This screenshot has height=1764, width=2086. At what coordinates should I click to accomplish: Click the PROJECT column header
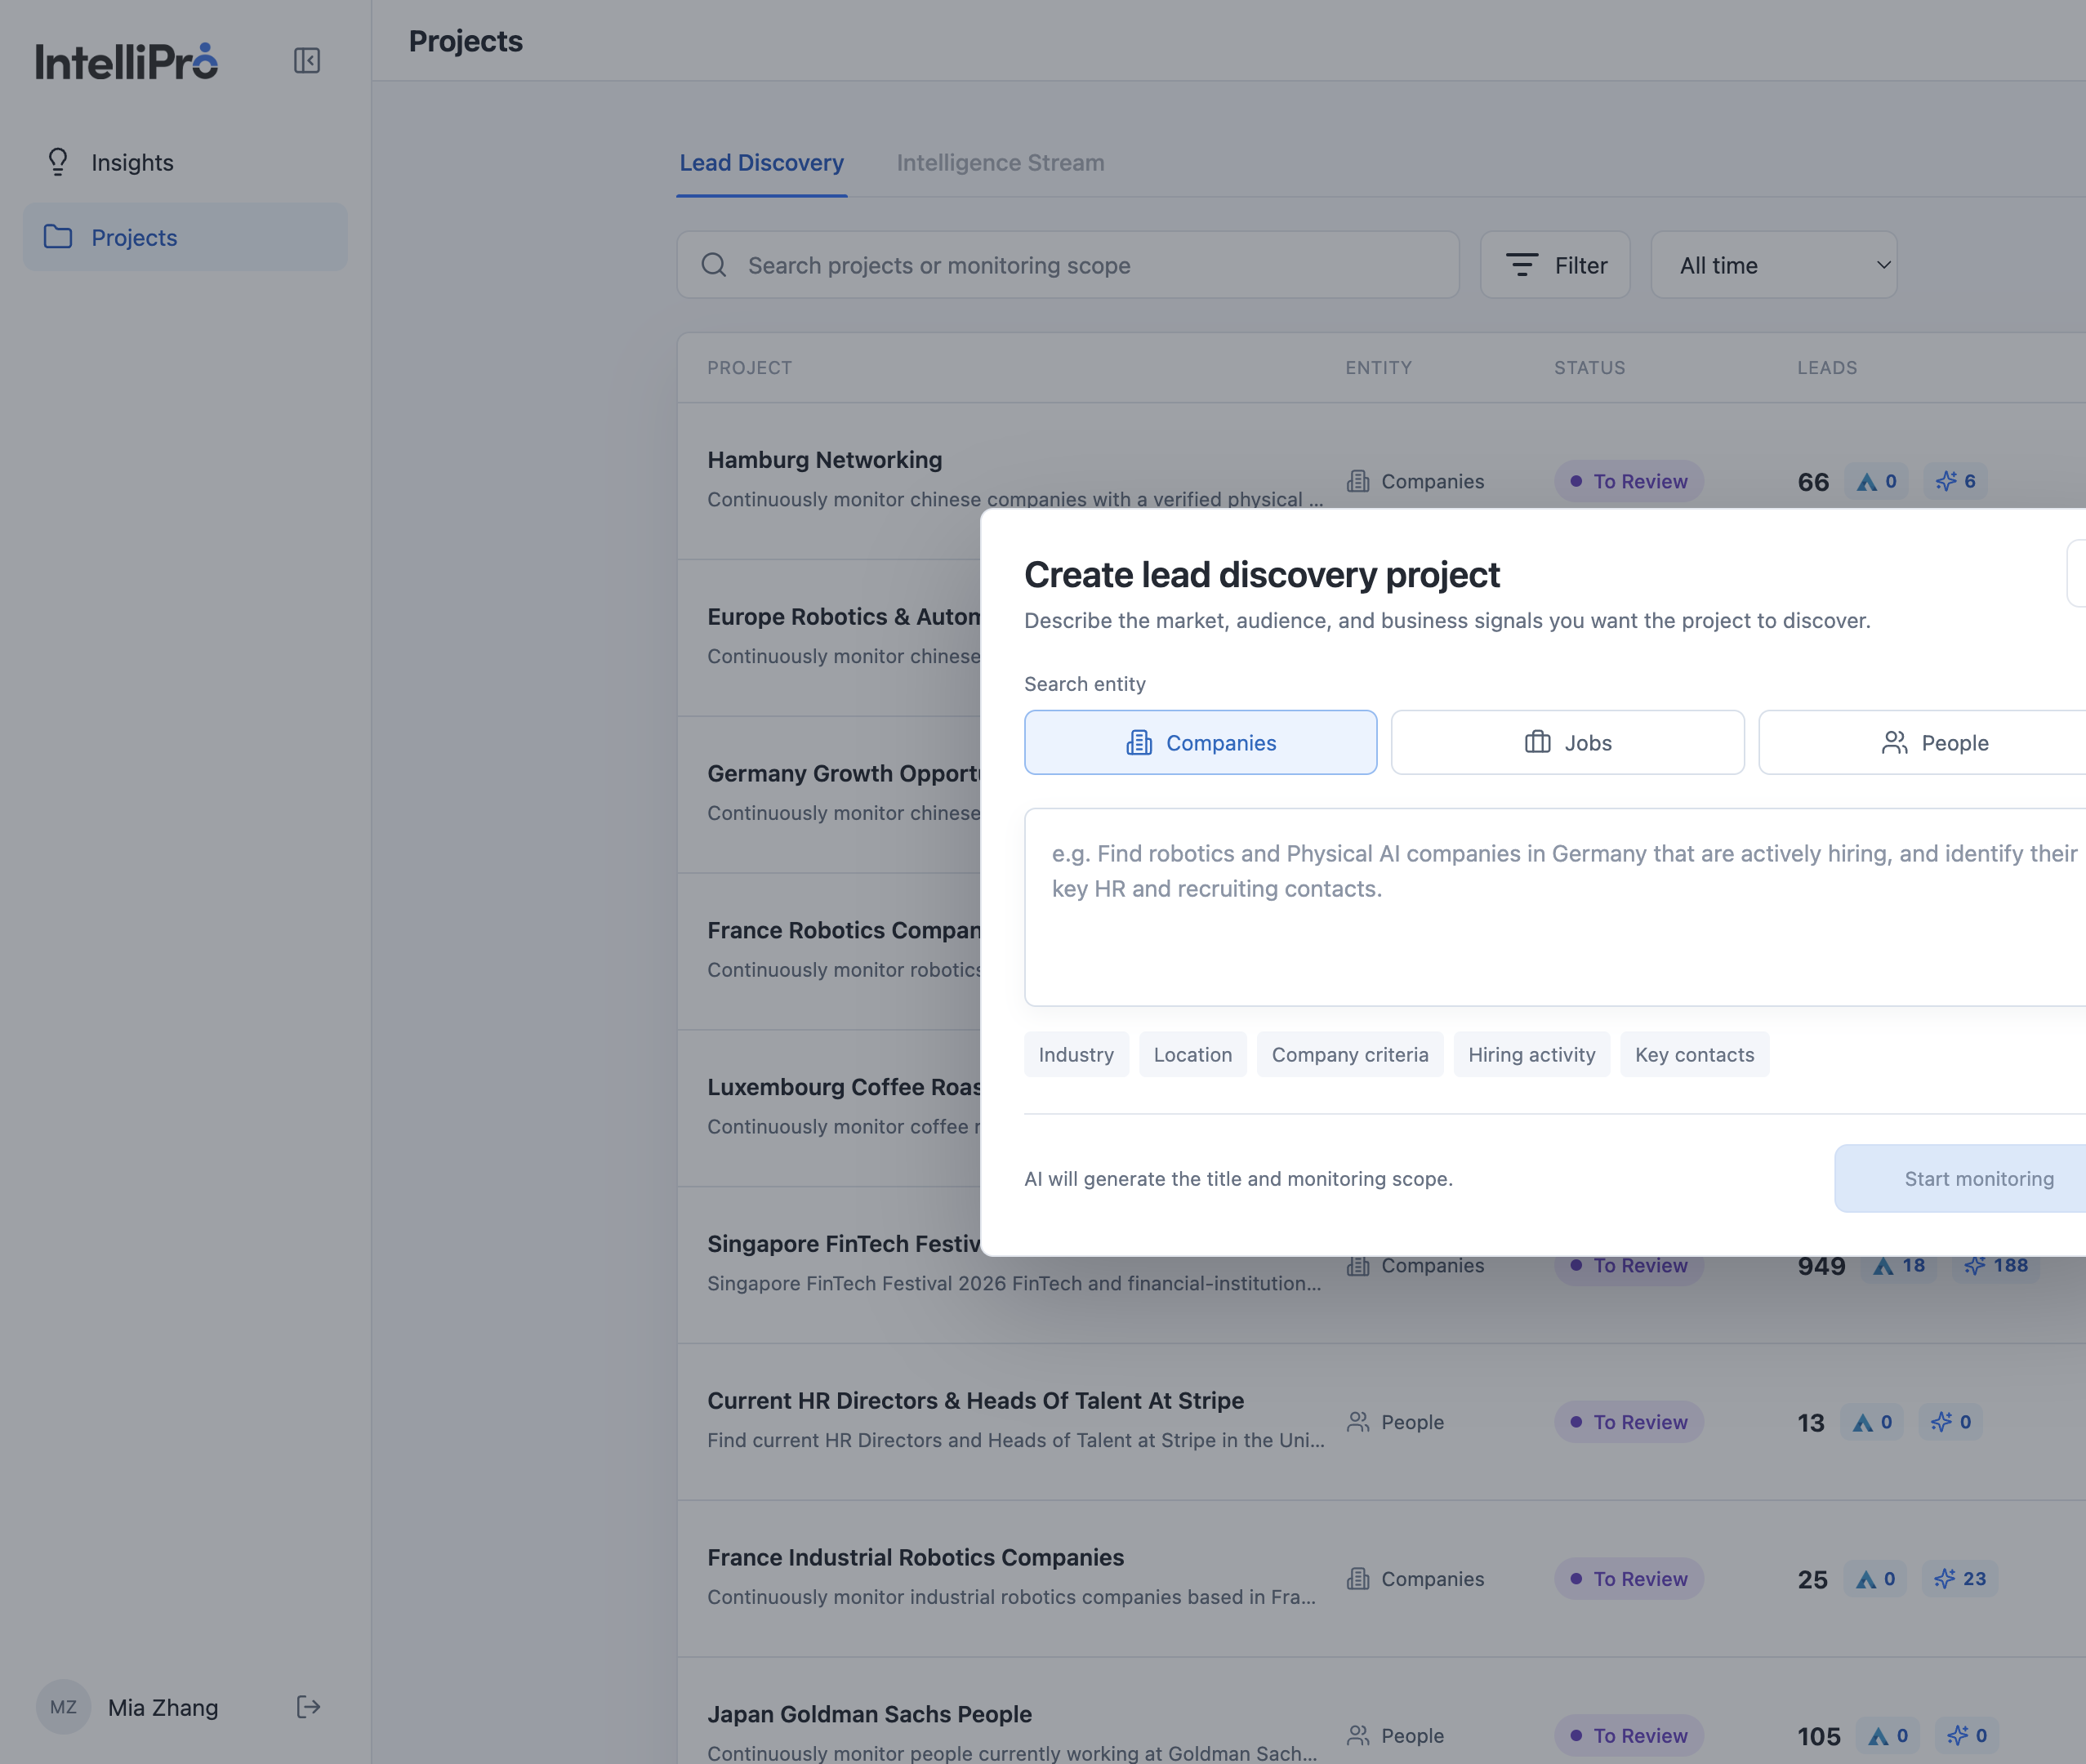[749, 368]
